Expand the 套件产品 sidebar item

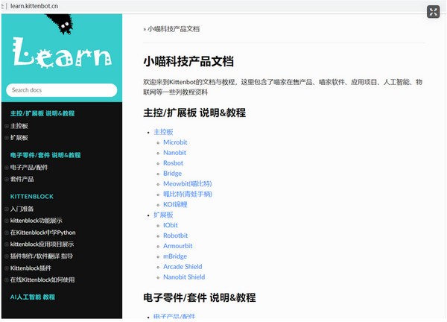(7, 180)
